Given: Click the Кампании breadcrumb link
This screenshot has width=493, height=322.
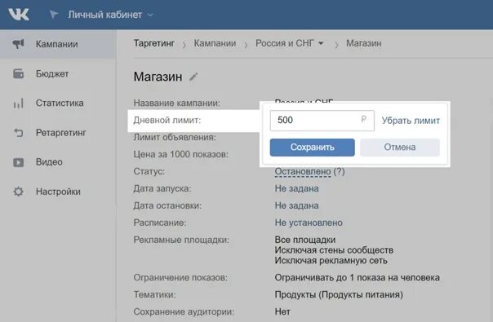Looking at the screenshot, I should pos(215,43).
